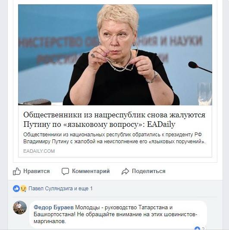The height and width of the screenshot is (230, 229).
Task: Click the Павел Суляндзига name in reactions
Action: [50, 189]
